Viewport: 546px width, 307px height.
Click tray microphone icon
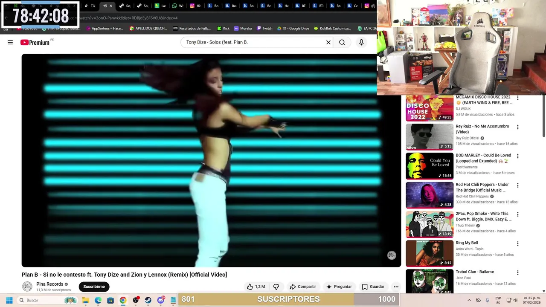(487, 300)
